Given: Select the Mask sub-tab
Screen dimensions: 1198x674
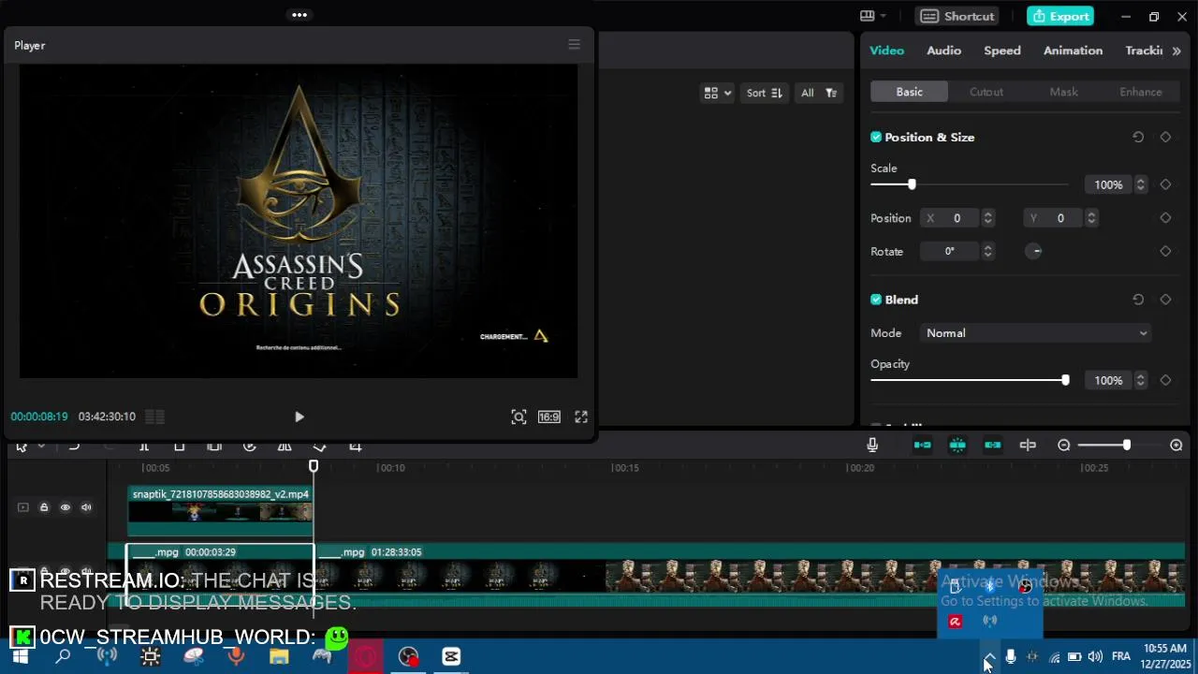Looking at the screenshot, I should pyautogui.click(x=1063, y=92).
